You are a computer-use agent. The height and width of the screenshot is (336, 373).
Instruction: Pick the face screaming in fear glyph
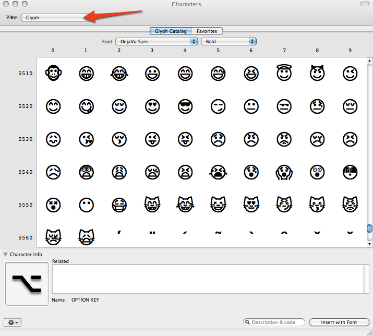(x=284, y=172)
